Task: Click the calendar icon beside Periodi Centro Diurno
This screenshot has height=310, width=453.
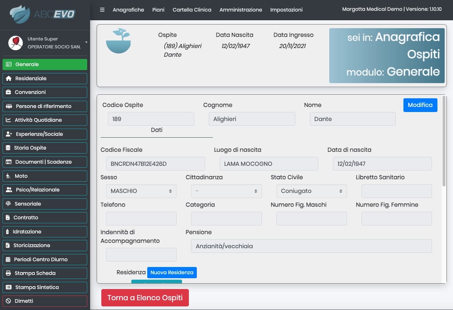Action: point(8,259)
